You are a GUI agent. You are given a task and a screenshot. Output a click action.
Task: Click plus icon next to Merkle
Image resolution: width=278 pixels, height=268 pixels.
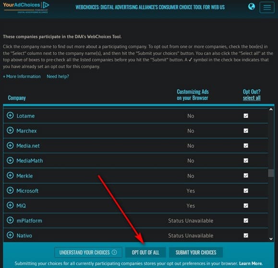[x=10, y=176]
